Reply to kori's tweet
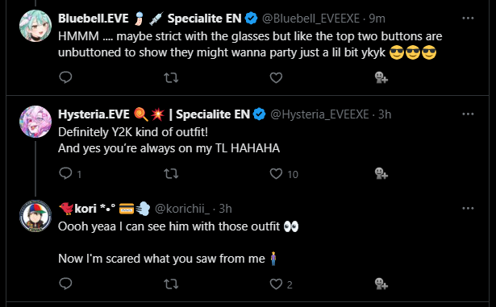 pos(65,284)
